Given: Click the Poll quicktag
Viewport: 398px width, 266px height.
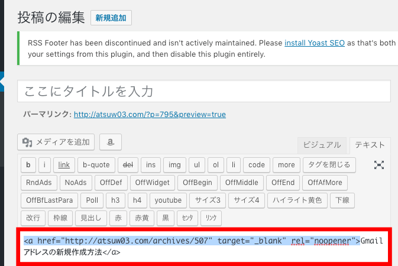Looking at the screenshot, I should click(x=92, y=200).
